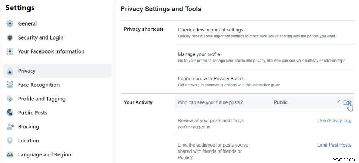Click the 'Who can see your future posts?' row

210,102
